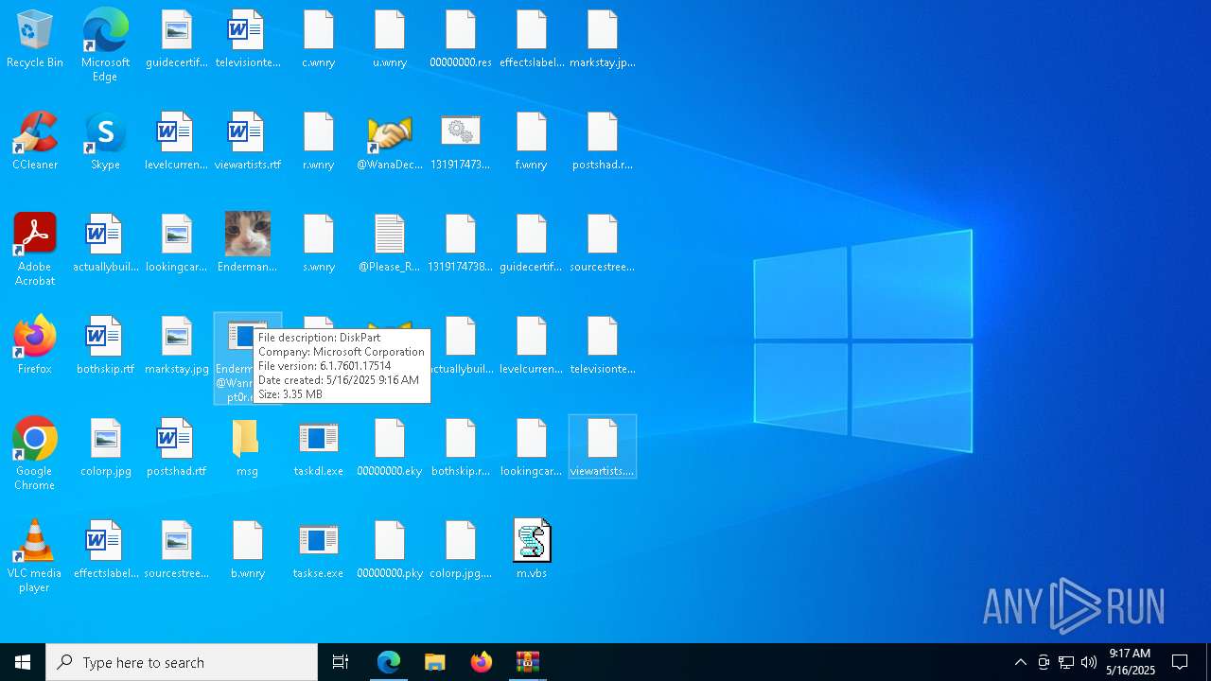Image resolution: width=1211 pixels, height=681 pixels.
Task: Click the Meet Now tray icon
Action: coord(1044,662)
